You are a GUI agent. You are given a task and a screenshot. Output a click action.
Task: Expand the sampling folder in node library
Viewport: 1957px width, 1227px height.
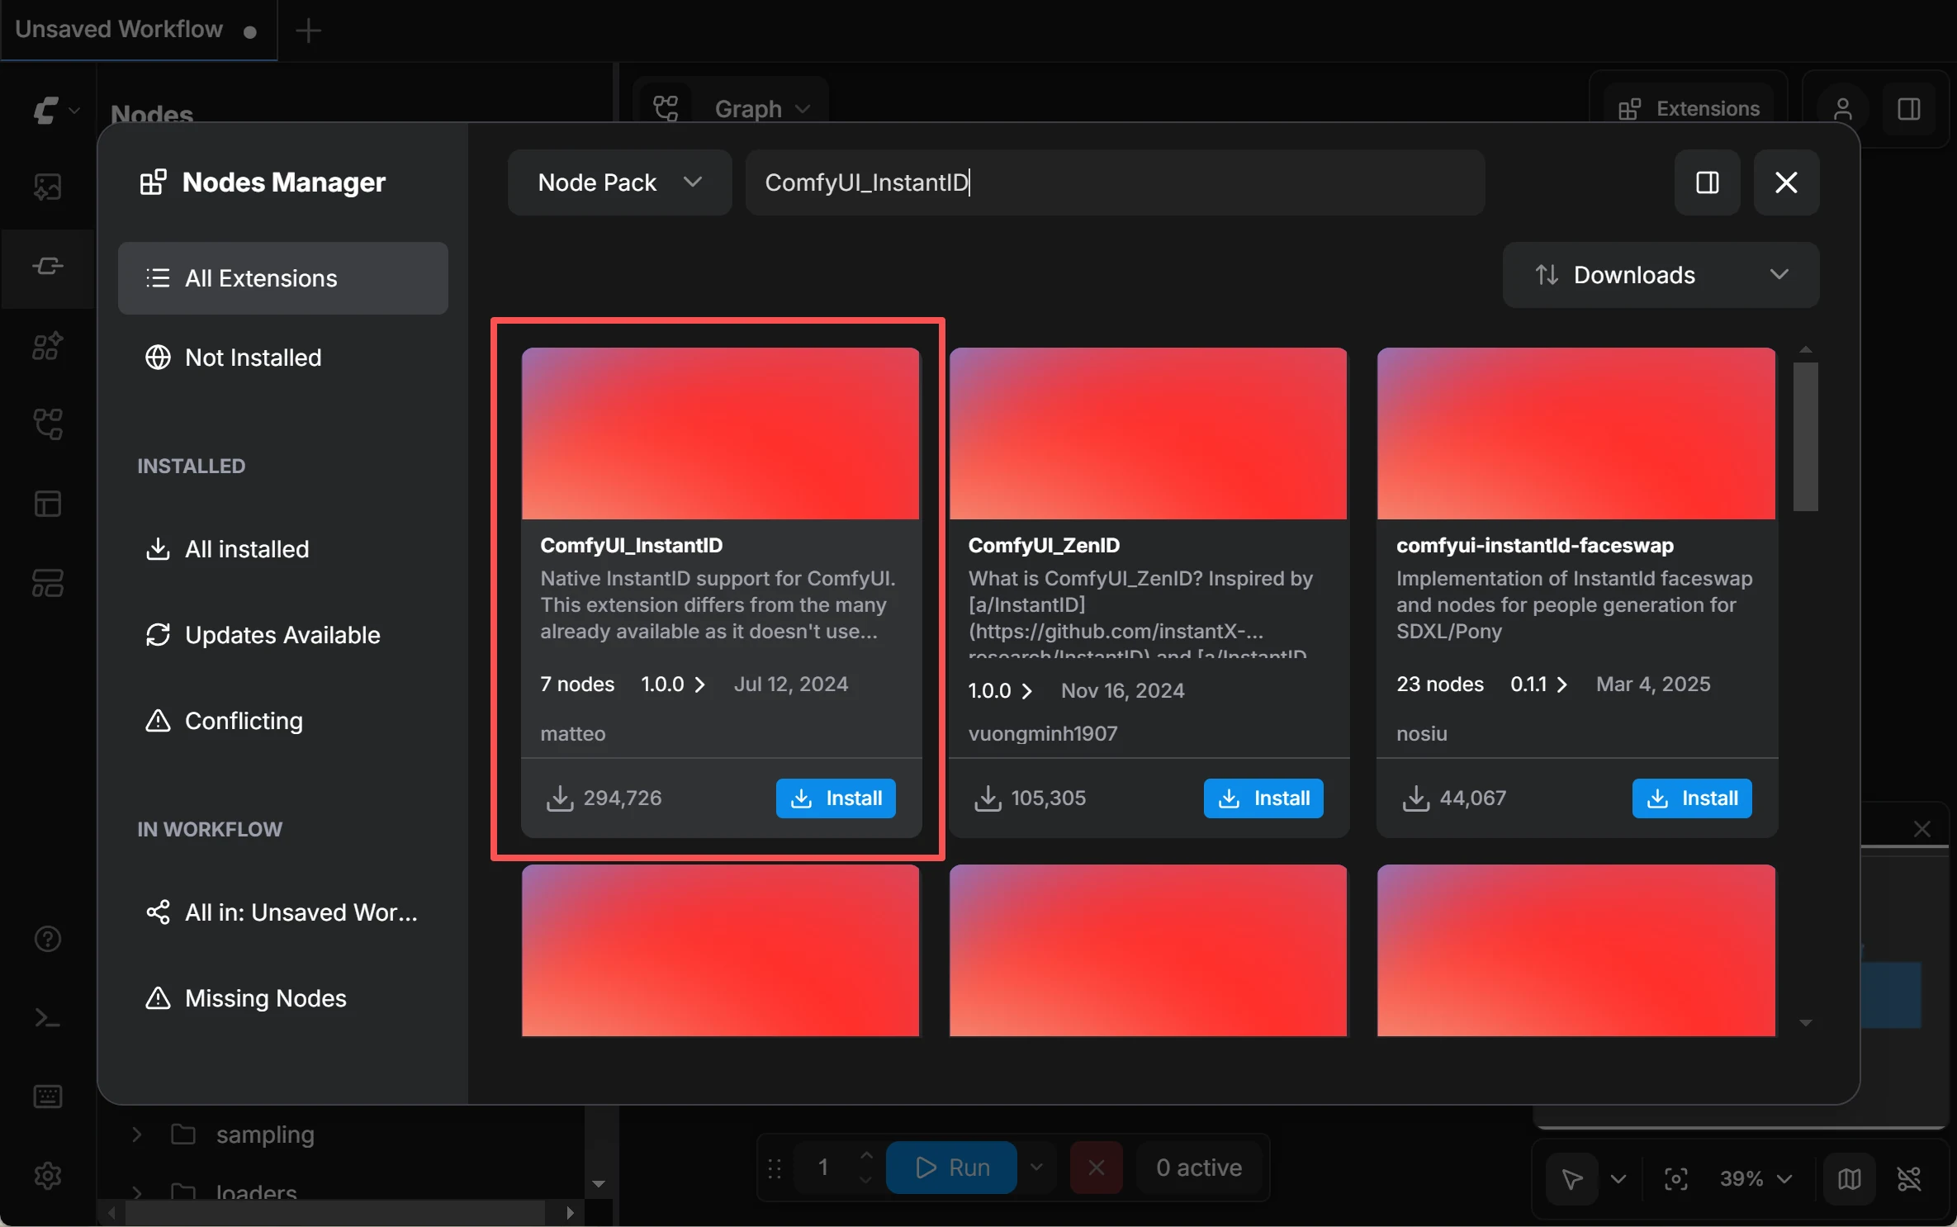[137, 1135]
